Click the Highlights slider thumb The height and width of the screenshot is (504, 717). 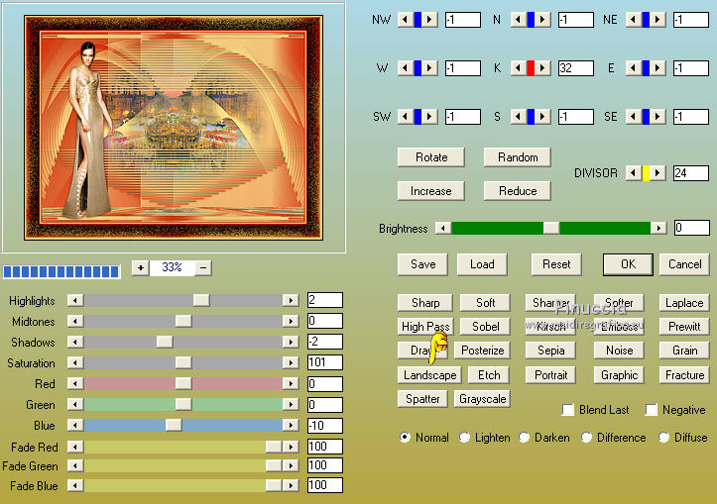tap(201, 300)
